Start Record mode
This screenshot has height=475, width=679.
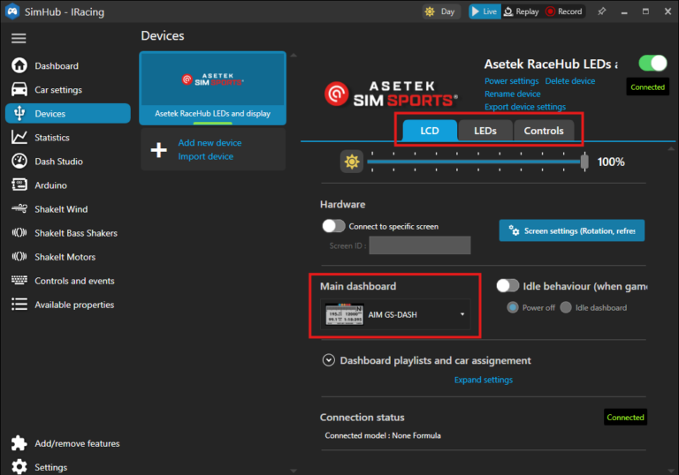[564, 11]
